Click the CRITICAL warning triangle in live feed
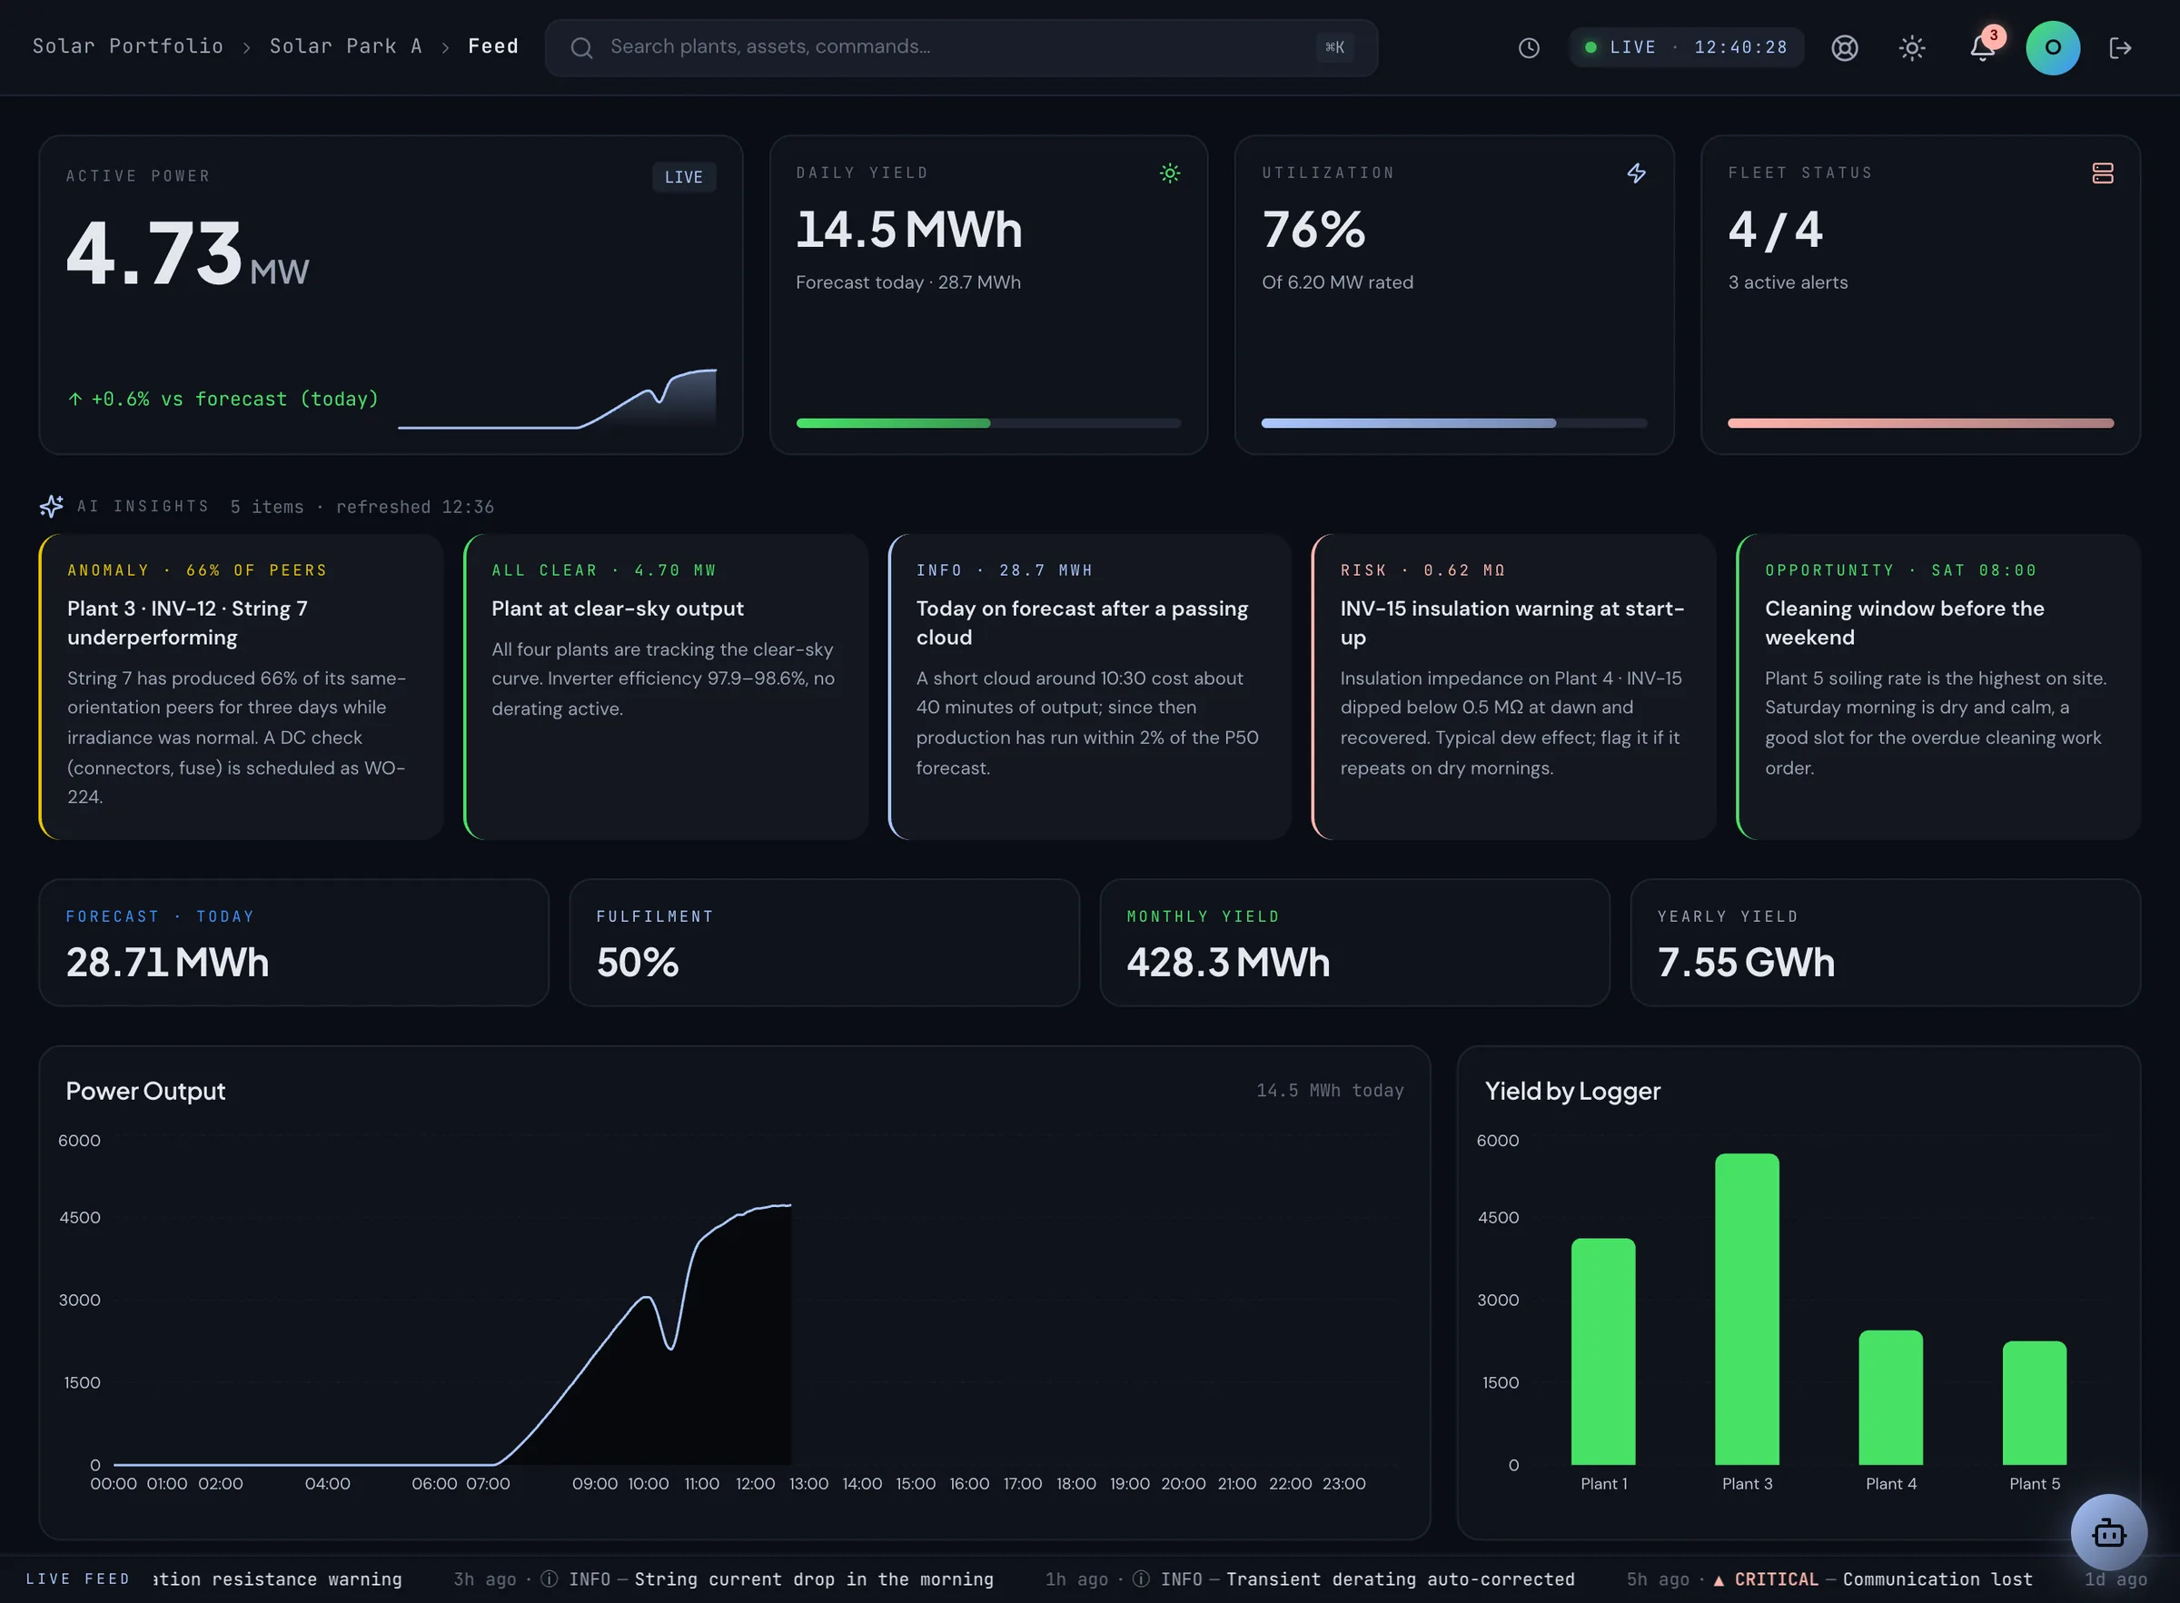 pos(1719,1579)
